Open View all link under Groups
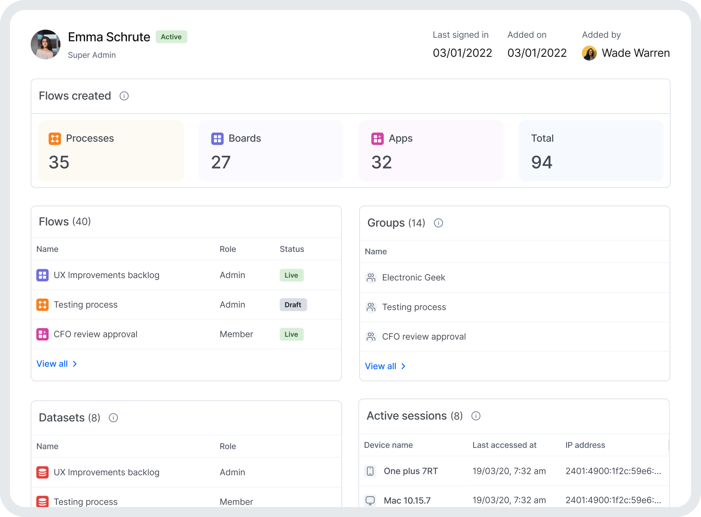This screenshot has width=701, height=517. coord(385,366)
